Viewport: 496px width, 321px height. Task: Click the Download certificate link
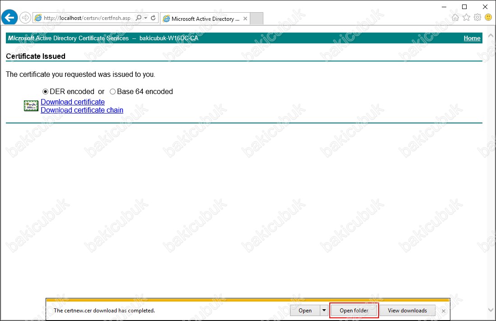click(73, 102)
